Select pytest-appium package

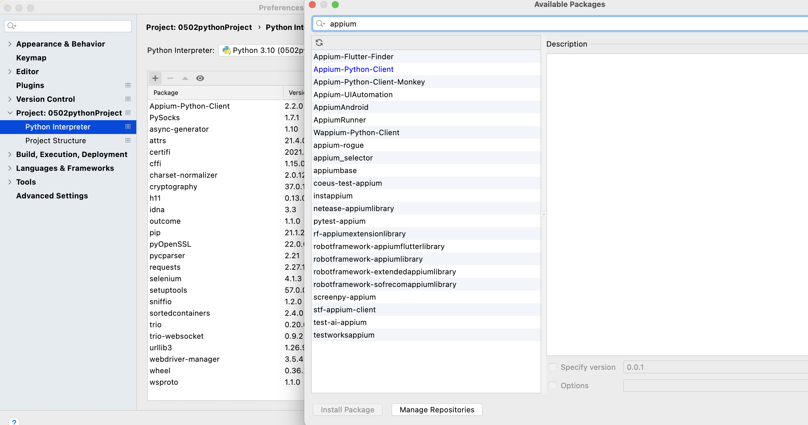click(426, 221)
